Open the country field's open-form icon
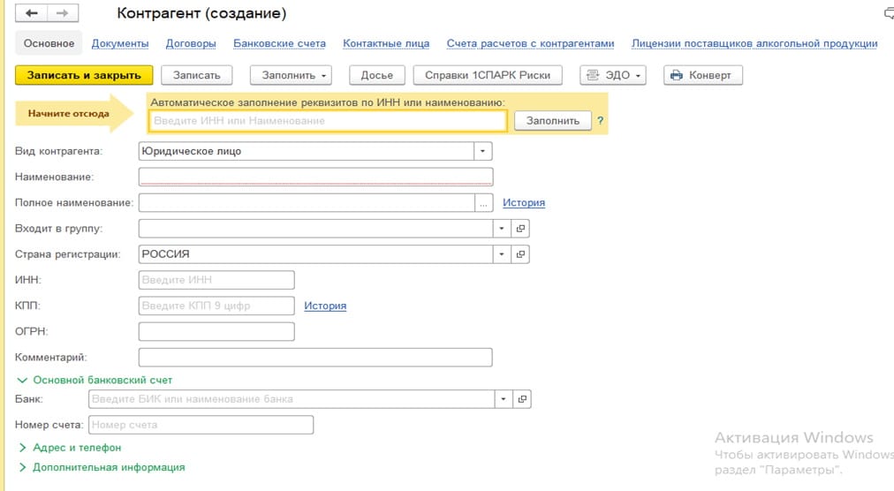The image size is (894, 491). click(520, 254)
